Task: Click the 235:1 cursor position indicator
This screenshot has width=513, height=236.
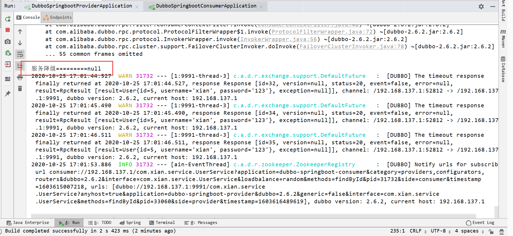Action: [397, 231]
